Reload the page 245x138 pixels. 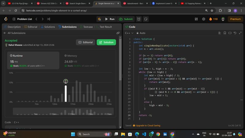coord(16,10)
